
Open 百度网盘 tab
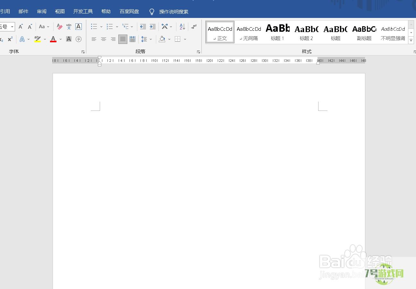[x=129, y=11]
